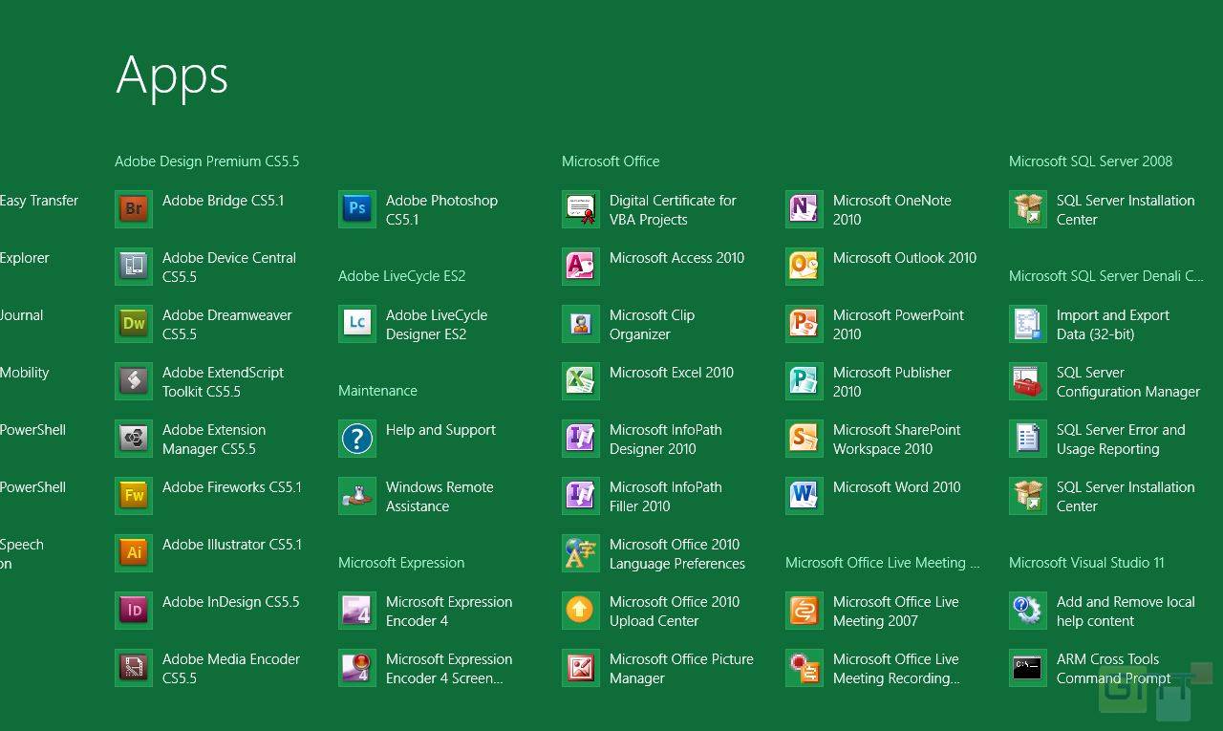Open Microsoft InfoPath Filler 2010 icon
This screenshot has height=731, width=1223.
581,496
